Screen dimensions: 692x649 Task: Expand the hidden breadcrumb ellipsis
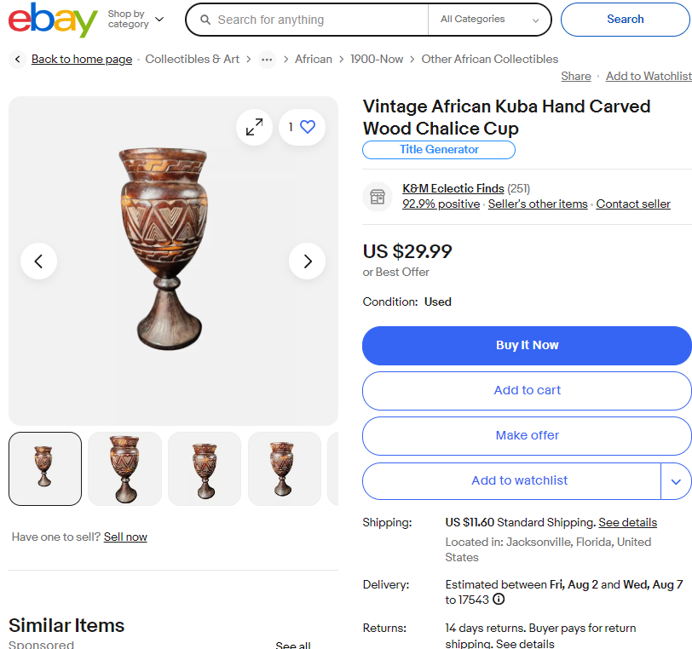pyautogui.click(x=268, y=60)
